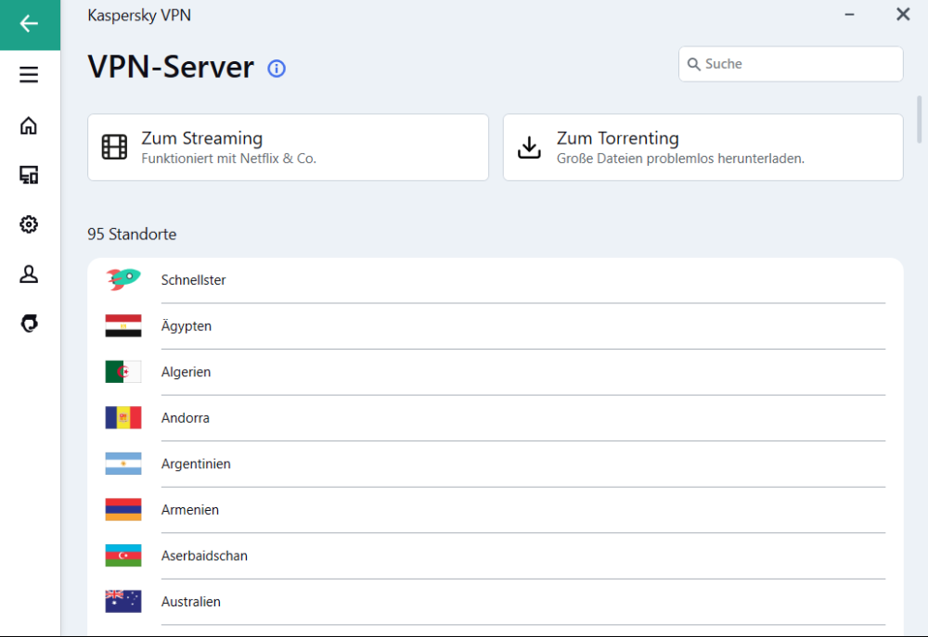Image resolution: width=928 pixels, height=637 pixels.
Task: Open the settings gear in sidebar
Action: 29,224
